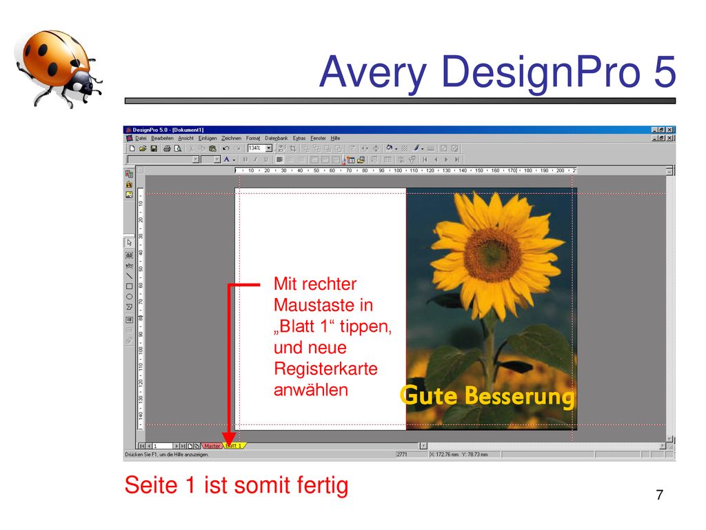Go to last page in page navigator
Image resolution: width=706 pixels, height=530 pixels.
click(x=183, y=446)
